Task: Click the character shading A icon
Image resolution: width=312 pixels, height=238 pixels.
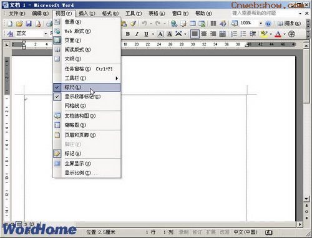Action: pyautogui.click(x=170, y=34)
